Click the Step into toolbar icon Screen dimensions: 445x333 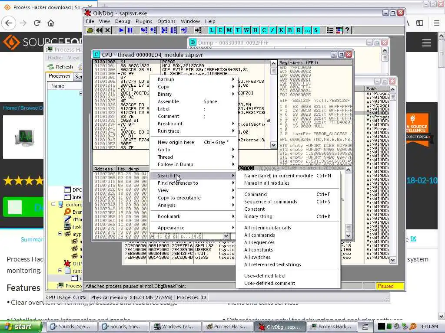point(144,30)
